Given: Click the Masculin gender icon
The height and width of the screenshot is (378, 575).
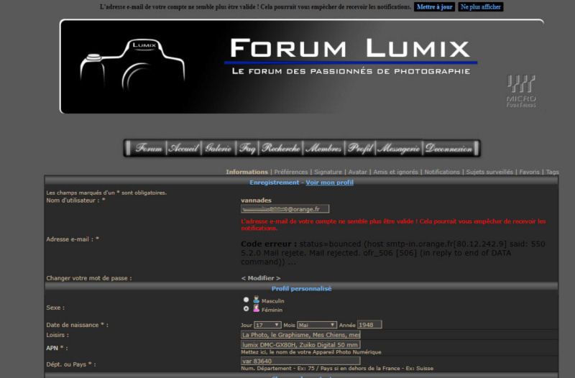Looking at the screenshot, I should pyautogui.click(x=257, y=300).
